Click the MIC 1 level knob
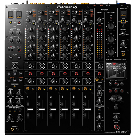 tap(11, 33)
